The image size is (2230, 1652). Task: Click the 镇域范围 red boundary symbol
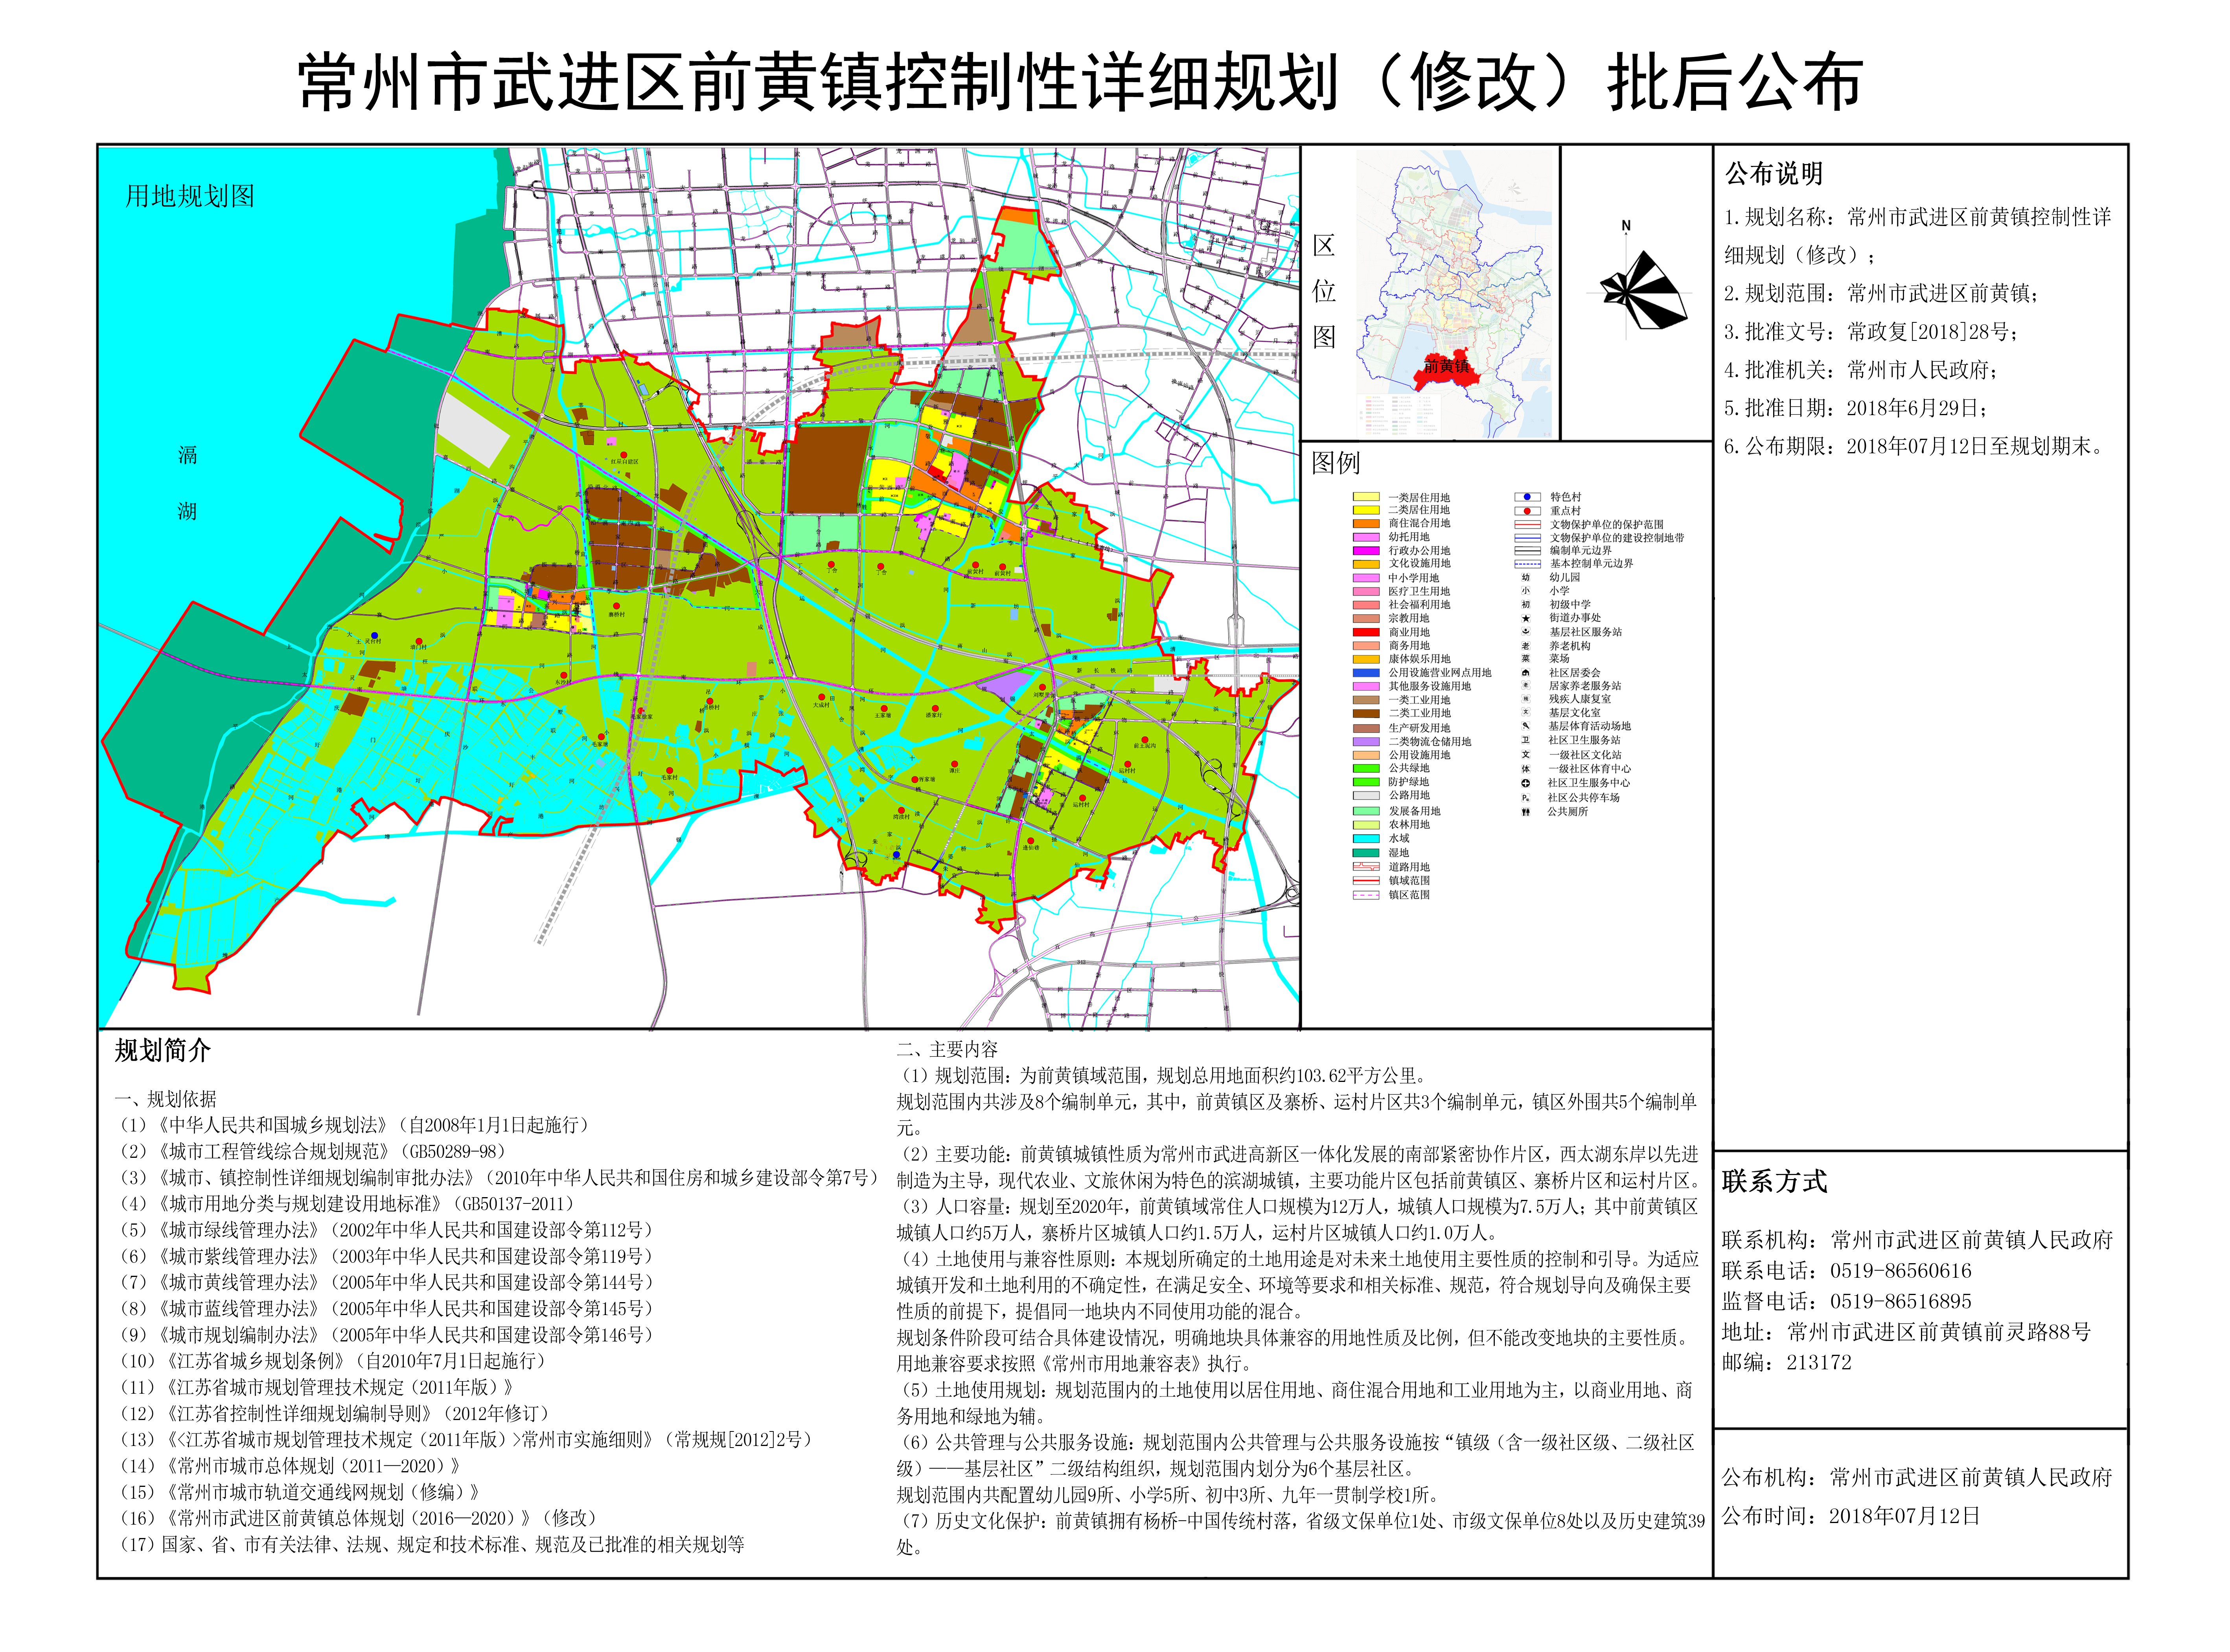tap(1366, 881)
